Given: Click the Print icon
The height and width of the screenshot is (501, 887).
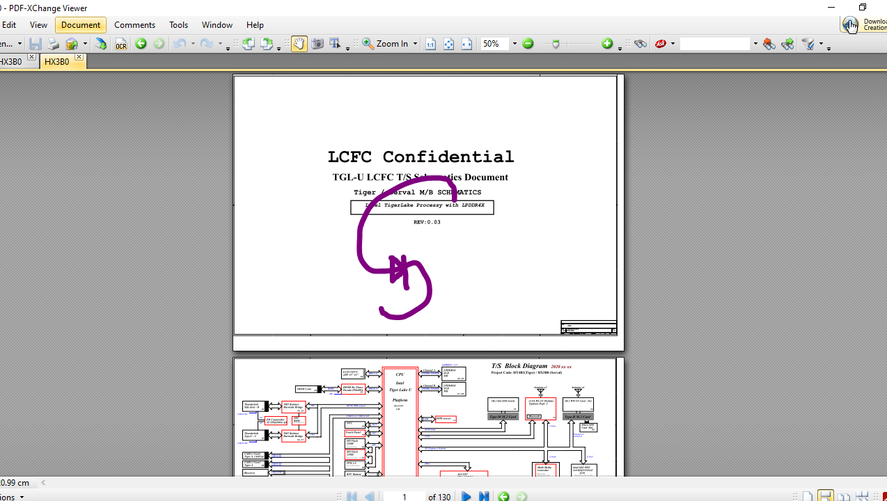Looking at the screenshot, I should [53, 44].
